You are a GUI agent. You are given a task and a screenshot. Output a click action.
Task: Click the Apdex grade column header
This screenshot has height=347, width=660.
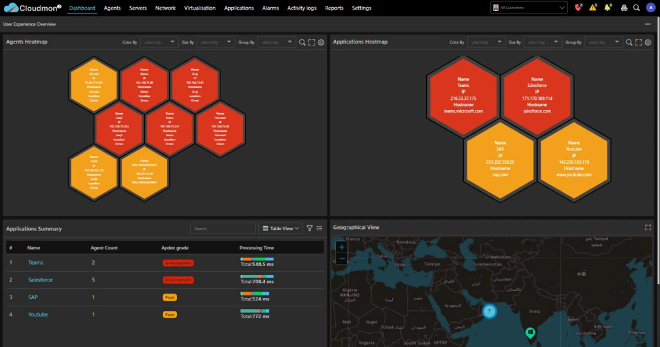(x=175, y=248)
